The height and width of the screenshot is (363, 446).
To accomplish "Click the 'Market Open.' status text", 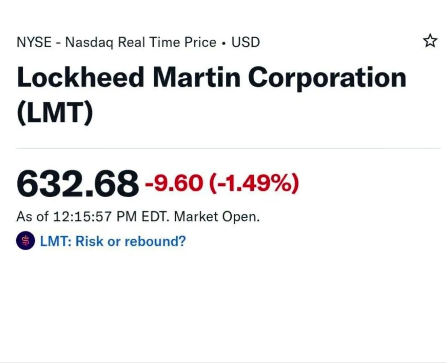I will coord(217,216).
